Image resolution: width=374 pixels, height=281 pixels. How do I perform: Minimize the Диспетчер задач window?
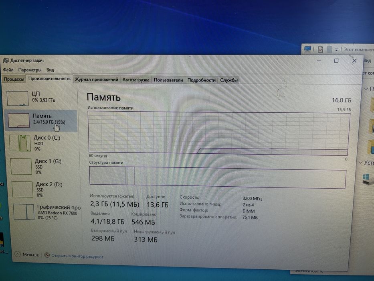pos(319,61)
